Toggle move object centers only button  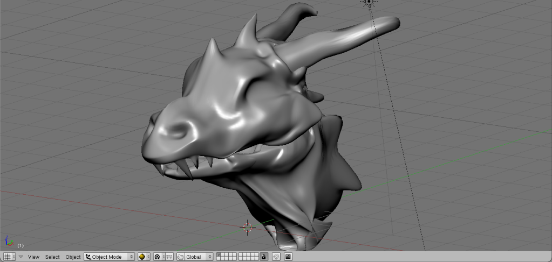169,257
